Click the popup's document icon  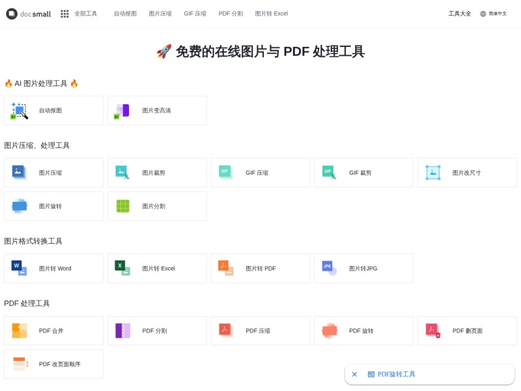(371, 374)
